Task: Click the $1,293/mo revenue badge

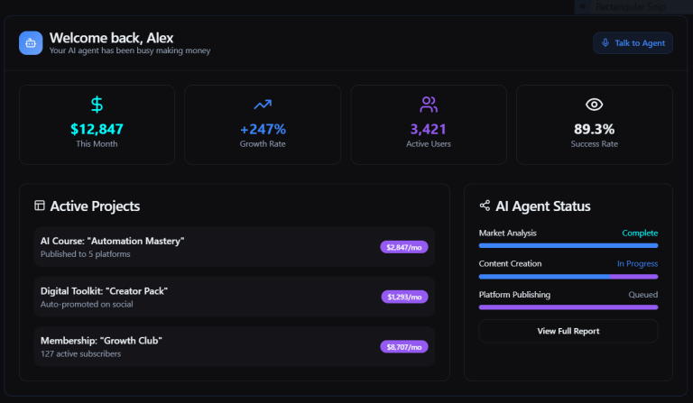Action: pos(404,297)
